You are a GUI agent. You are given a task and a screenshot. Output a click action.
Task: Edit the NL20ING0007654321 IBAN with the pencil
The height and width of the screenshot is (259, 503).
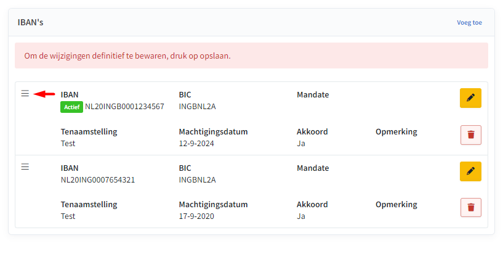(x=470, y=171)
